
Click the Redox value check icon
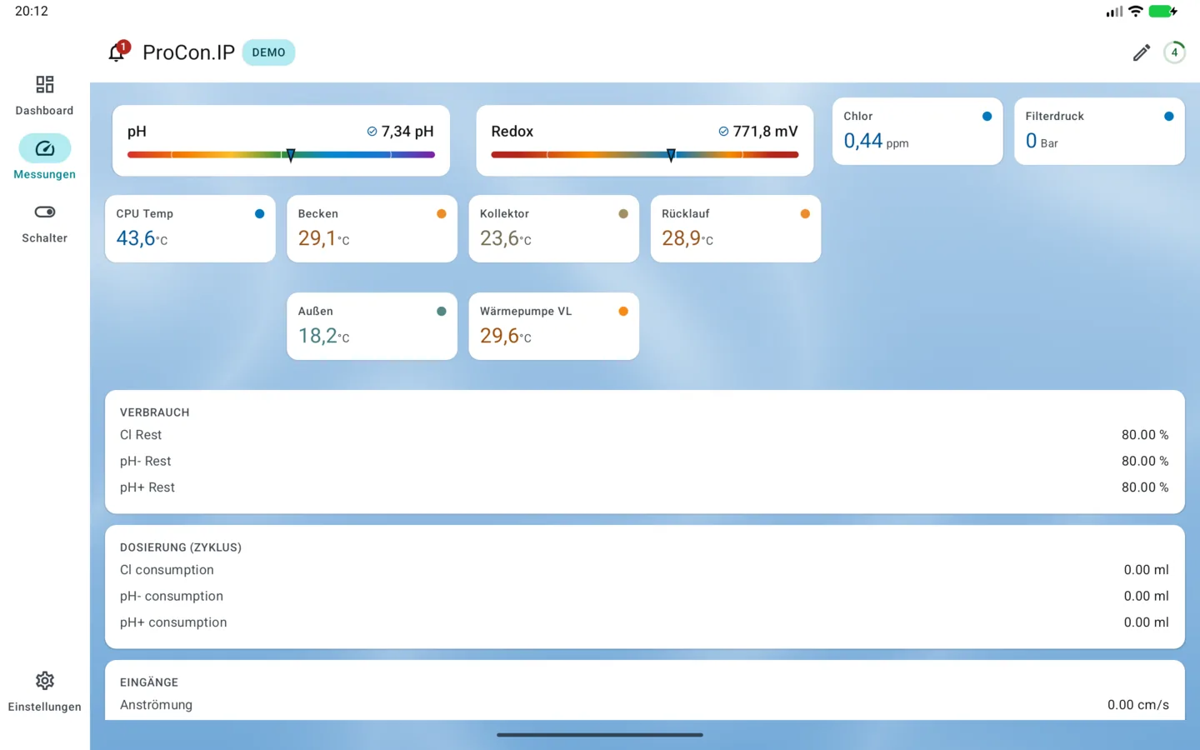[723, 132]
